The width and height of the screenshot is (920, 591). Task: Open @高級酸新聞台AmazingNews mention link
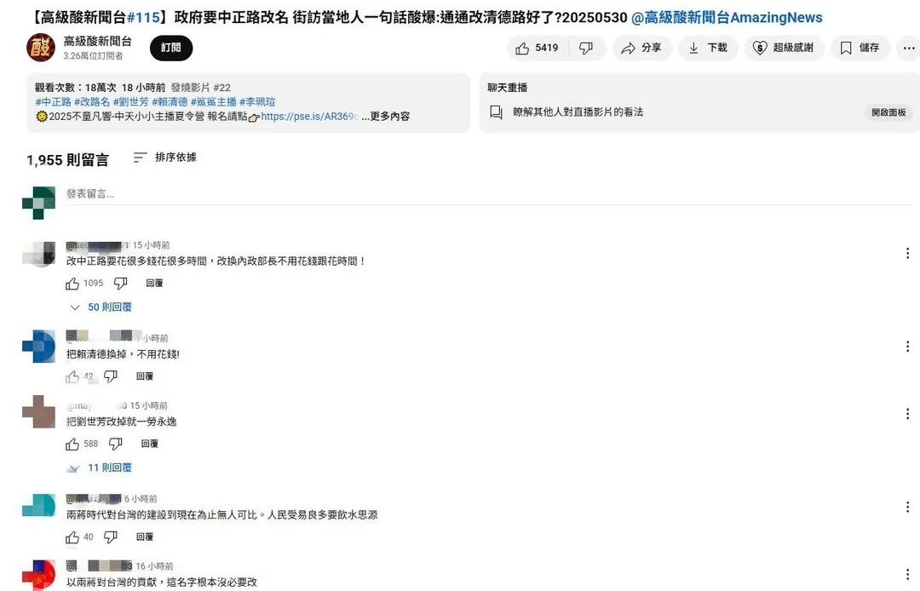pos(727,18)
